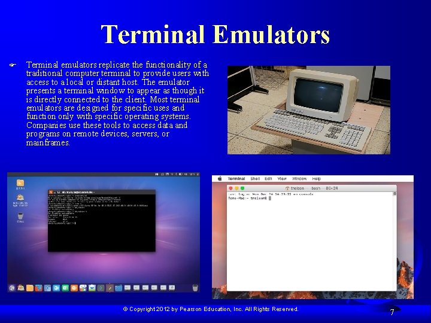The width and height of the screenshot is (431, 323).
Task: Open the Window menu
Action: click(x=299, y=178)
